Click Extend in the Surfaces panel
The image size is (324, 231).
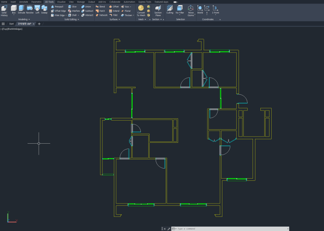tap(114, 11)
